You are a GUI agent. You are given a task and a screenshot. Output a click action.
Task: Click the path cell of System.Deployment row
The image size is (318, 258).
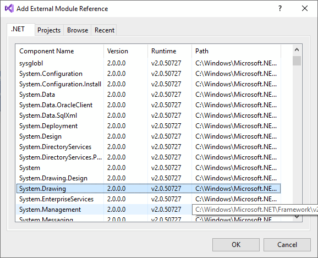236,126
